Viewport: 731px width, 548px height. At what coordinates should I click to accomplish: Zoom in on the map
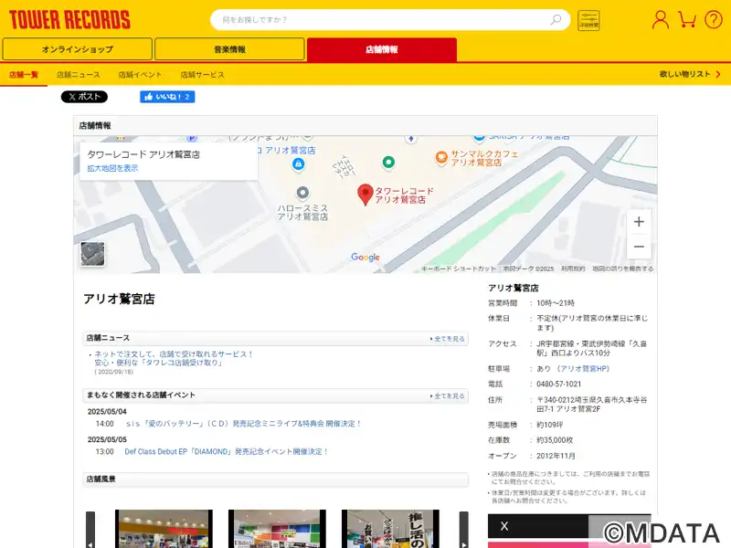coord(639,222)
